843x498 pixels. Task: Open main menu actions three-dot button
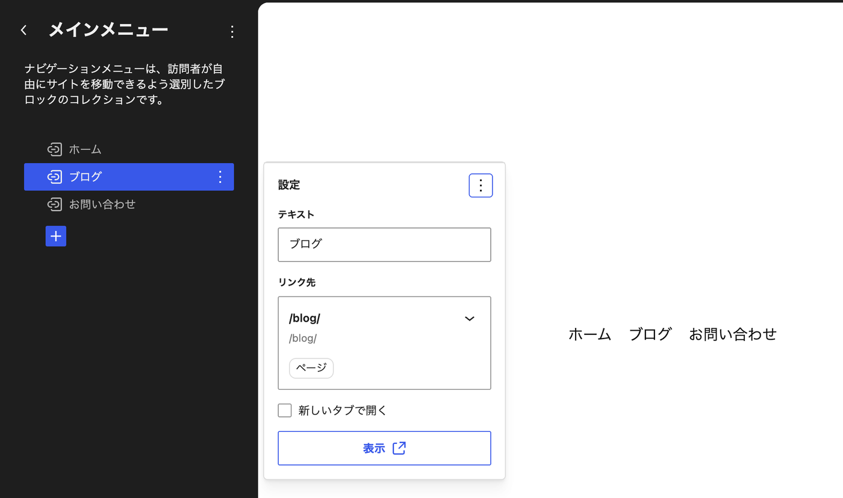[x=232, y=31]
